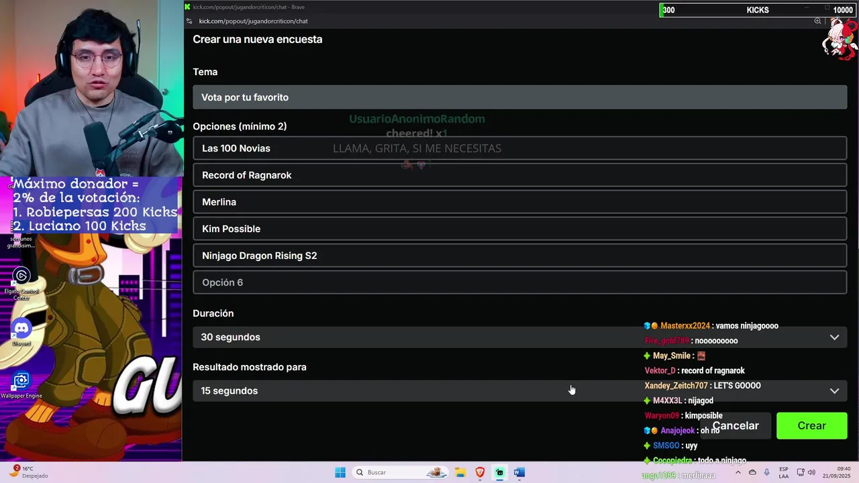Open Microsoft Word from the taskbar
The width and height of the screenshot is (859, 483).
tap(519, 472)
